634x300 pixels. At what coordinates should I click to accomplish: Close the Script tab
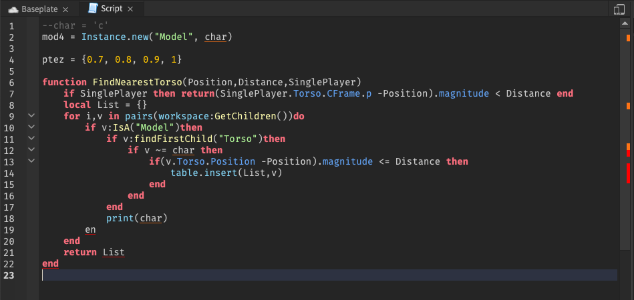pyautogui.click(x=130, y=9)
